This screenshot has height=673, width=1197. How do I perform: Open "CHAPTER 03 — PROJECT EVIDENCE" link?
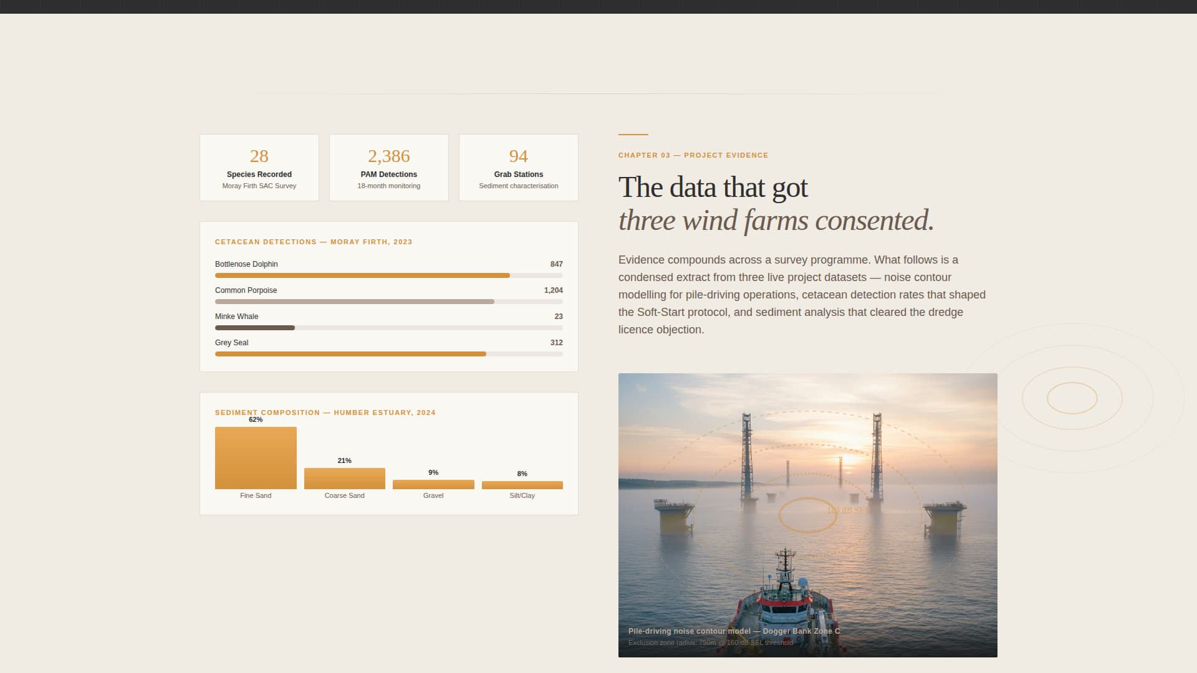click(x=693, y=155)
